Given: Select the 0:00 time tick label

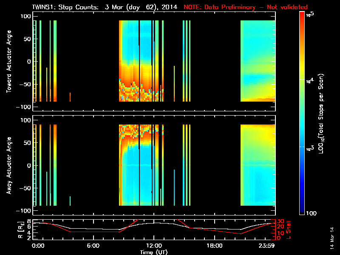Looking at the screenshot, I should [x=38, y=246].
